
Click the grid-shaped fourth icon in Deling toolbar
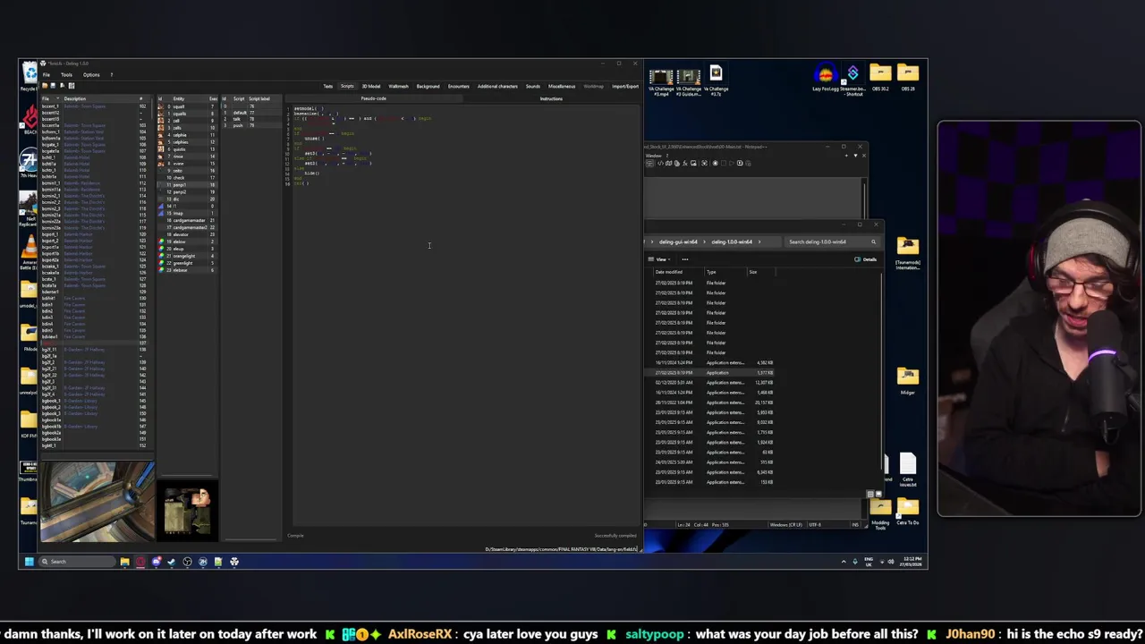(72, 86)
